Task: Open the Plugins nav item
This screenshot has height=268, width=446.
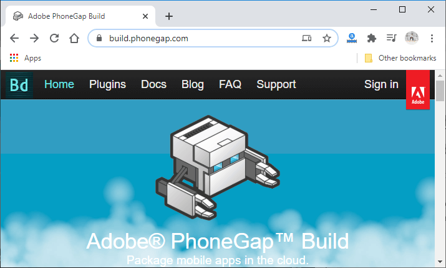Action: click(x=107, y=84)
